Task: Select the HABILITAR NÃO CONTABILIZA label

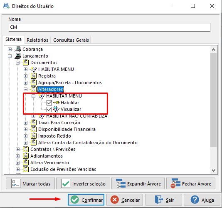Action: click(x=77, y=116)
